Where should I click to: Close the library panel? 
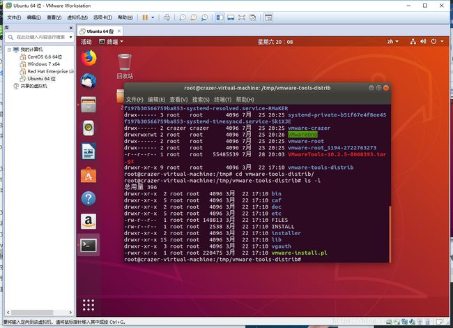point(71,28)
